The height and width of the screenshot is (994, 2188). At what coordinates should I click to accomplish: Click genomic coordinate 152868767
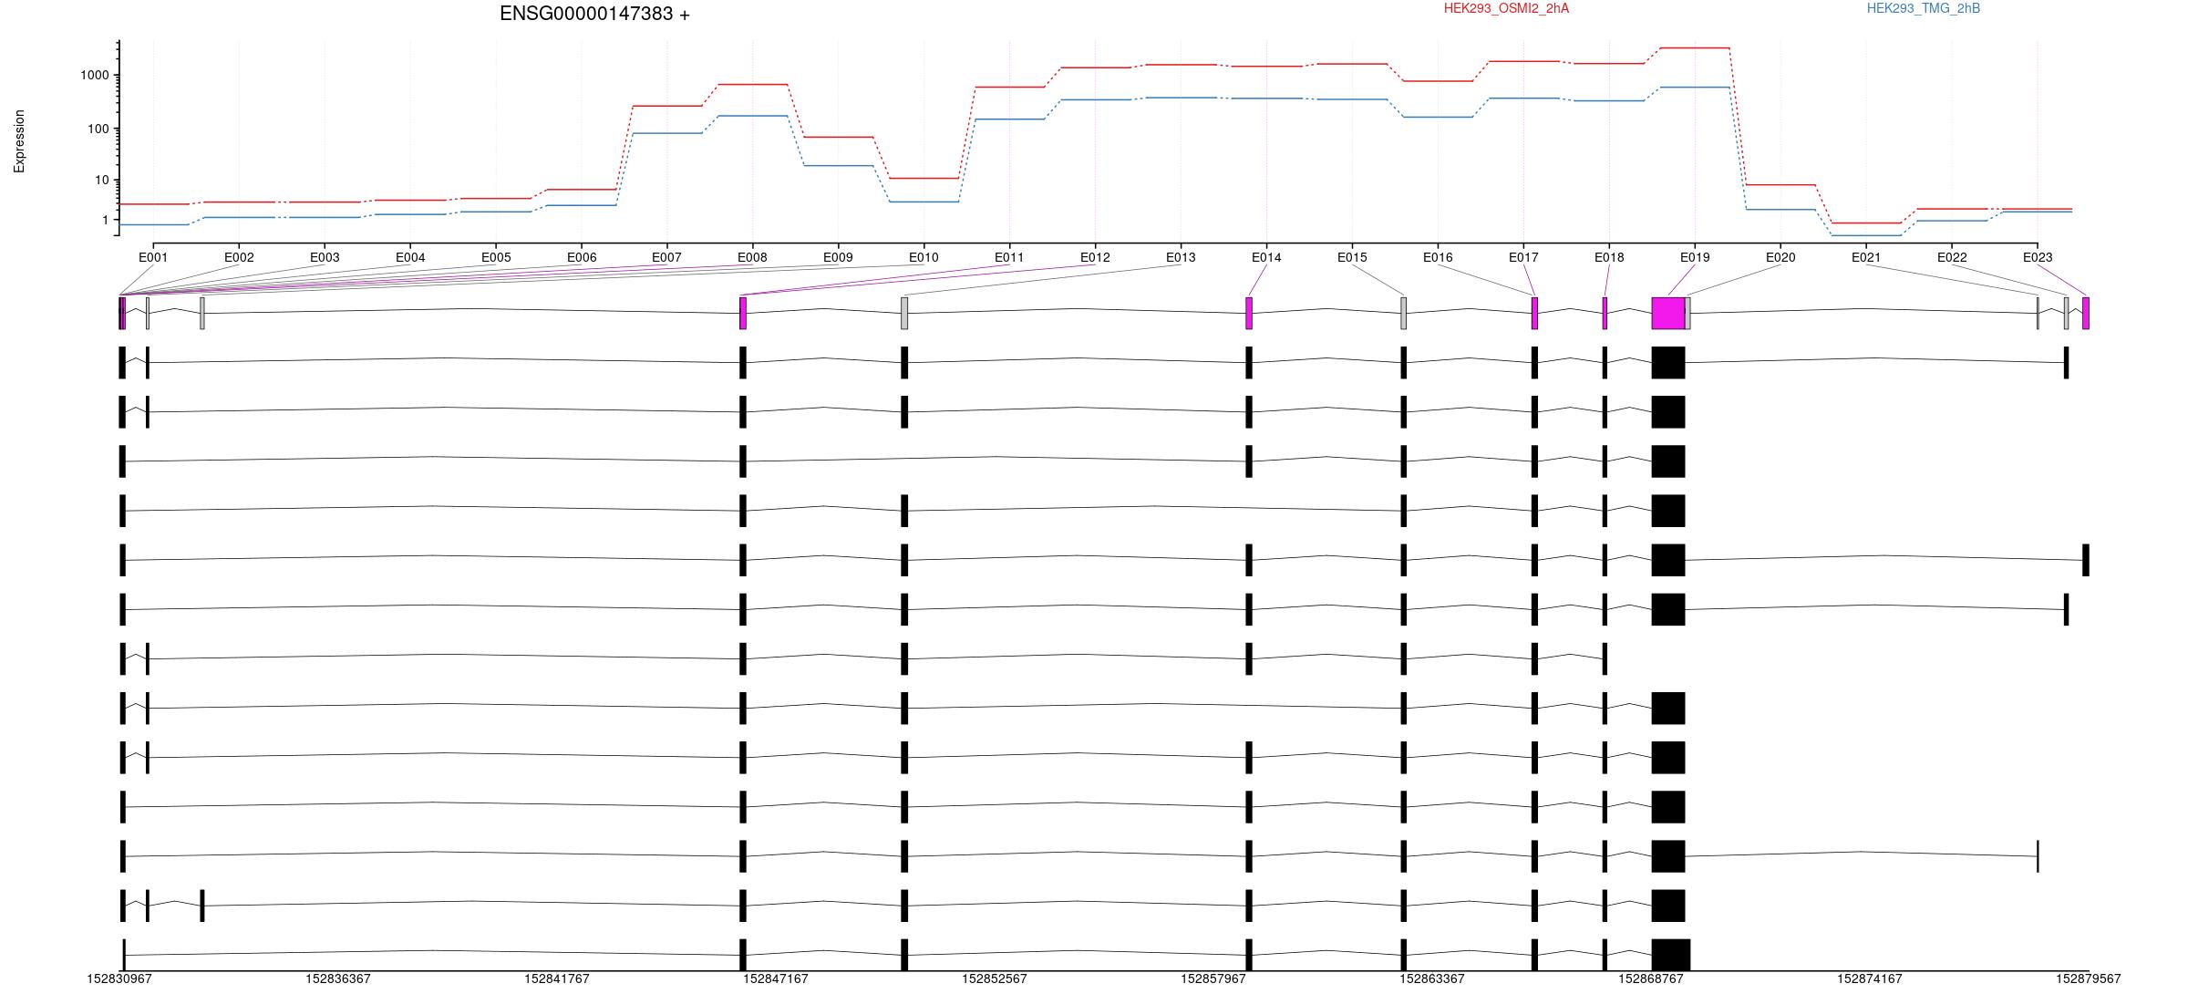(1651, 978)
